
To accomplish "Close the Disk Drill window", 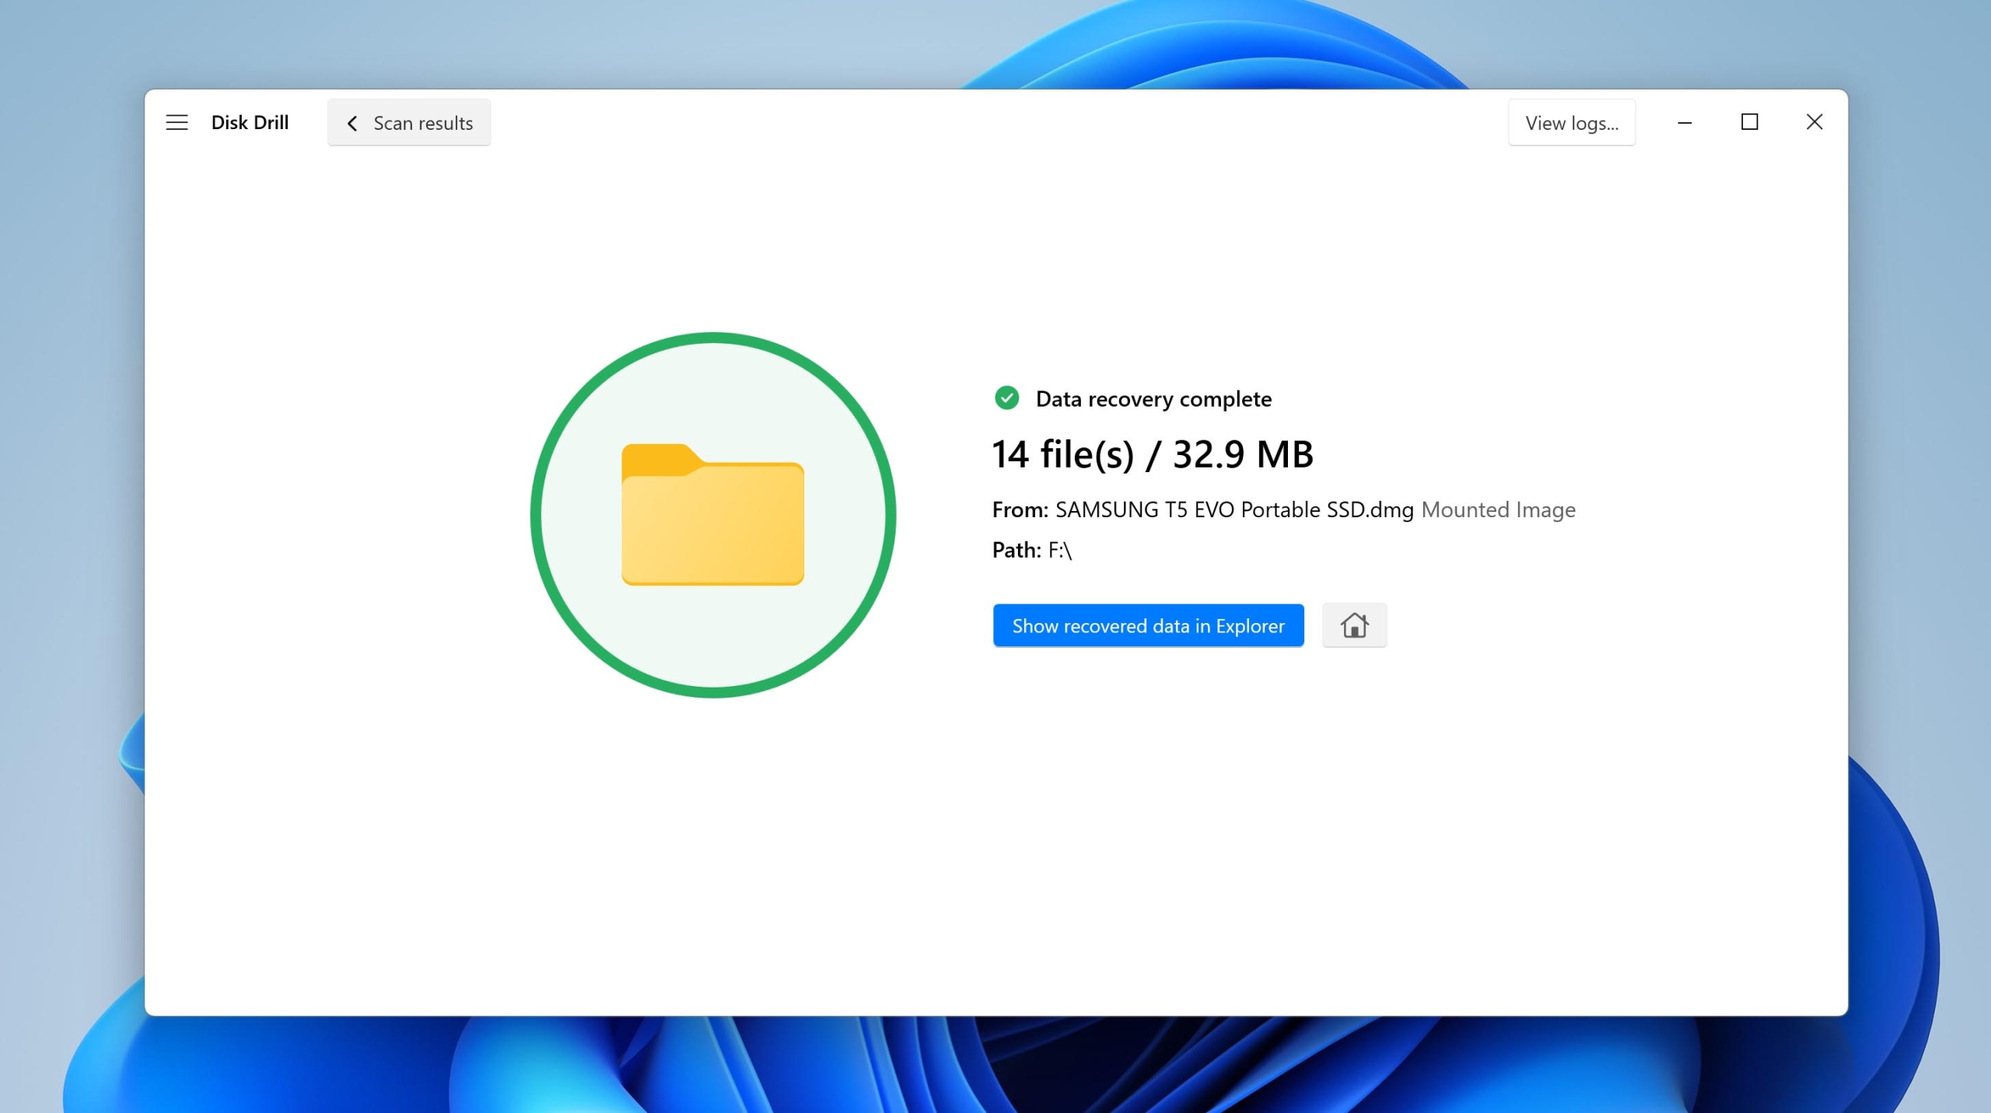I will [x=1814, y=122].
